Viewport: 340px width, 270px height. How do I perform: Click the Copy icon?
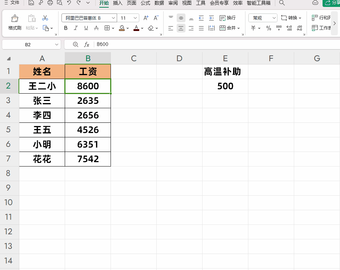pos(46,28)
